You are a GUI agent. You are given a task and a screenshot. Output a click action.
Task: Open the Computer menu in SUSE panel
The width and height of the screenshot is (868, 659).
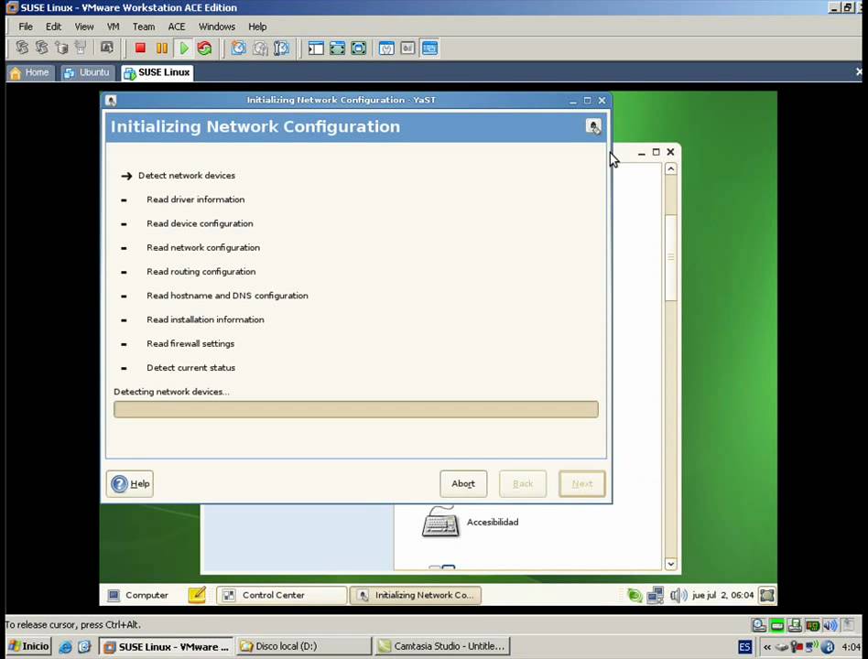click(137, 595)
